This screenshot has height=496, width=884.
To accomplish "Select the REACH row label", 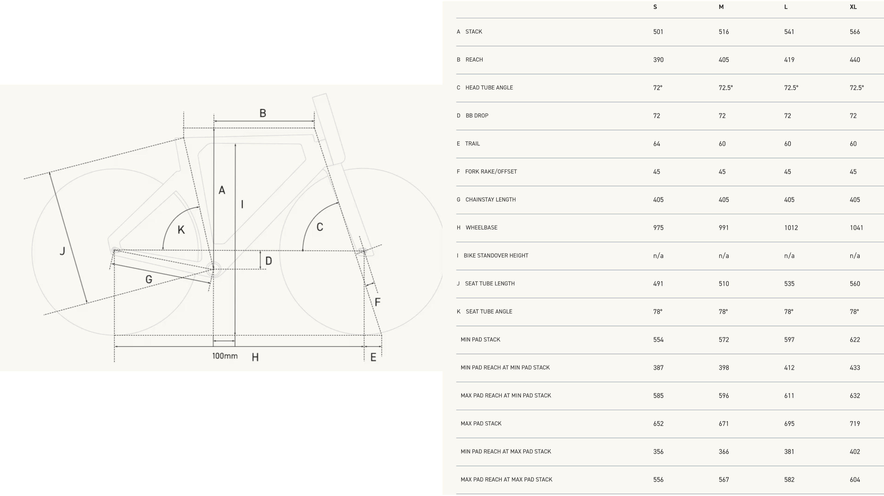I will pyautogui.click(x=474, y=60).
